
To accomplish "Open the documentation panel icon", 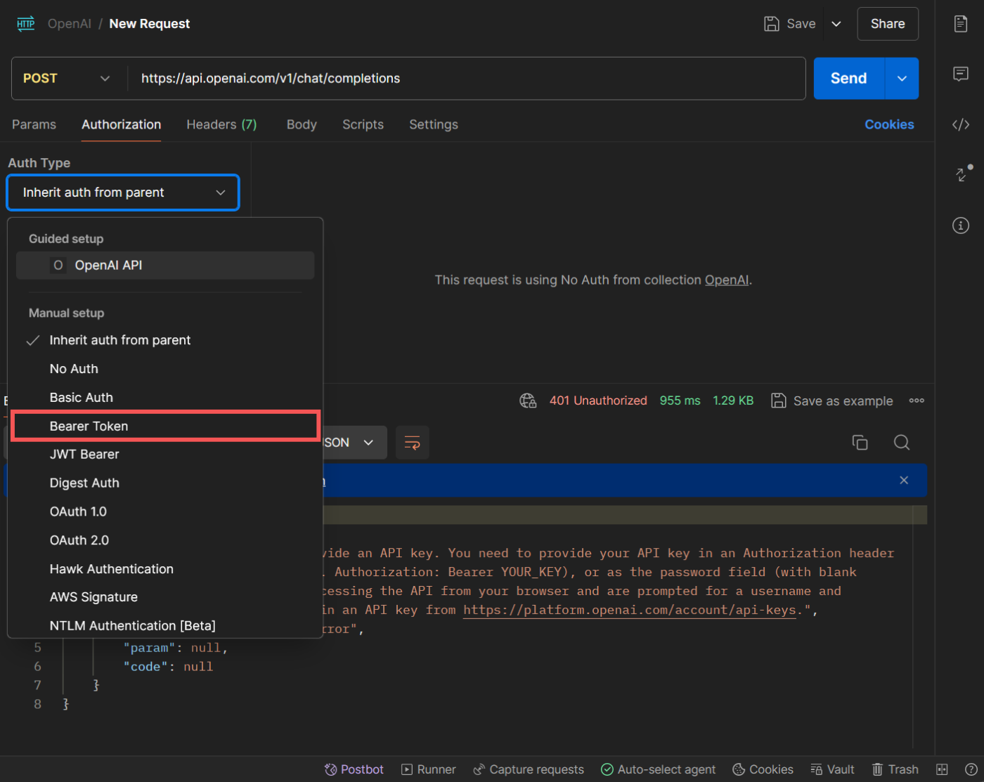I will click(961, 24).
